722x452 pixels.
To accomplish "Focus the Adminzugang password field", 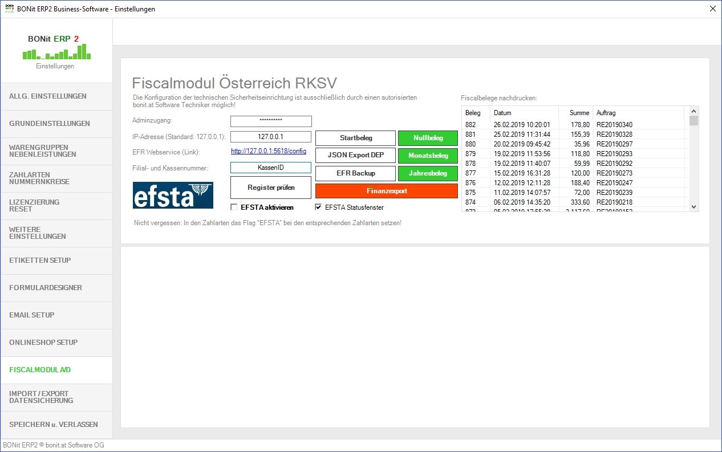I will (271, 121).
